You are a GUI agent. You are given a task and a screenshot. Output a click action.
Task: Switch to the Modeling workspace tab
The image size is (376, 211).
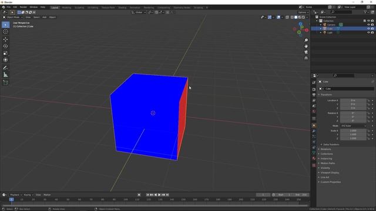[66, 8]
